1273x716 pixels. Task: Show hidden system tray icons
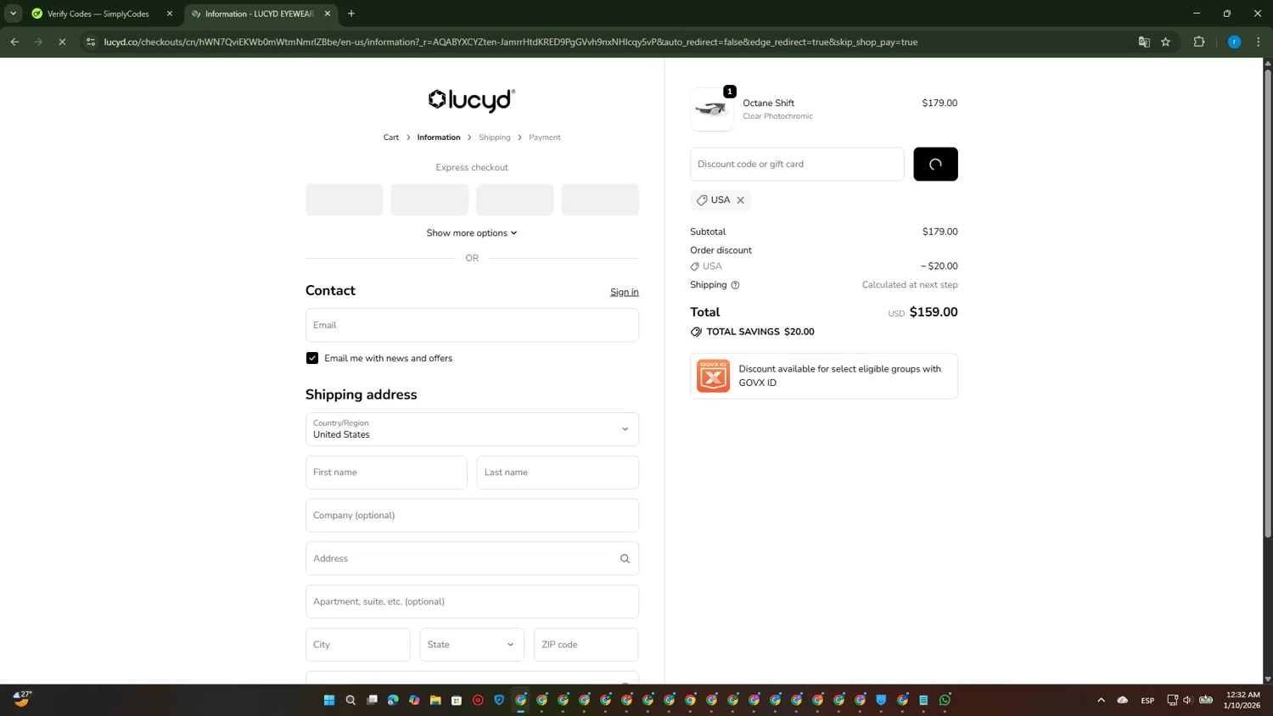pos(1101,700)
